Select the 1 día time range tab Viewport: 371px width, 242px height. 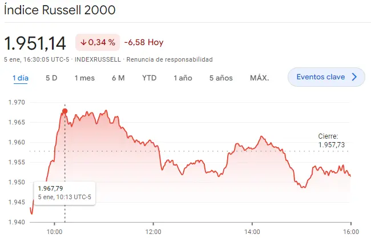(21, 78)
